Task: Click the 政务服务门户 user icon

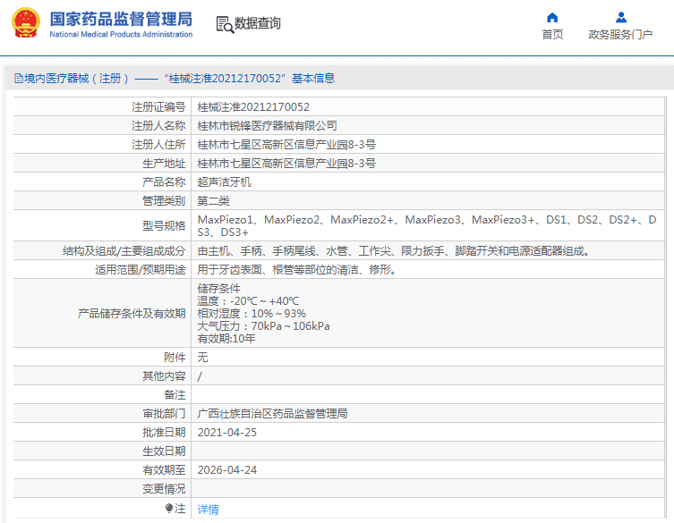Action: click(x=620, y=18)
